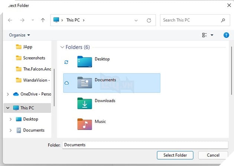Click the Downloads folder name label
The image size is (234, 166).
[105, 101]
